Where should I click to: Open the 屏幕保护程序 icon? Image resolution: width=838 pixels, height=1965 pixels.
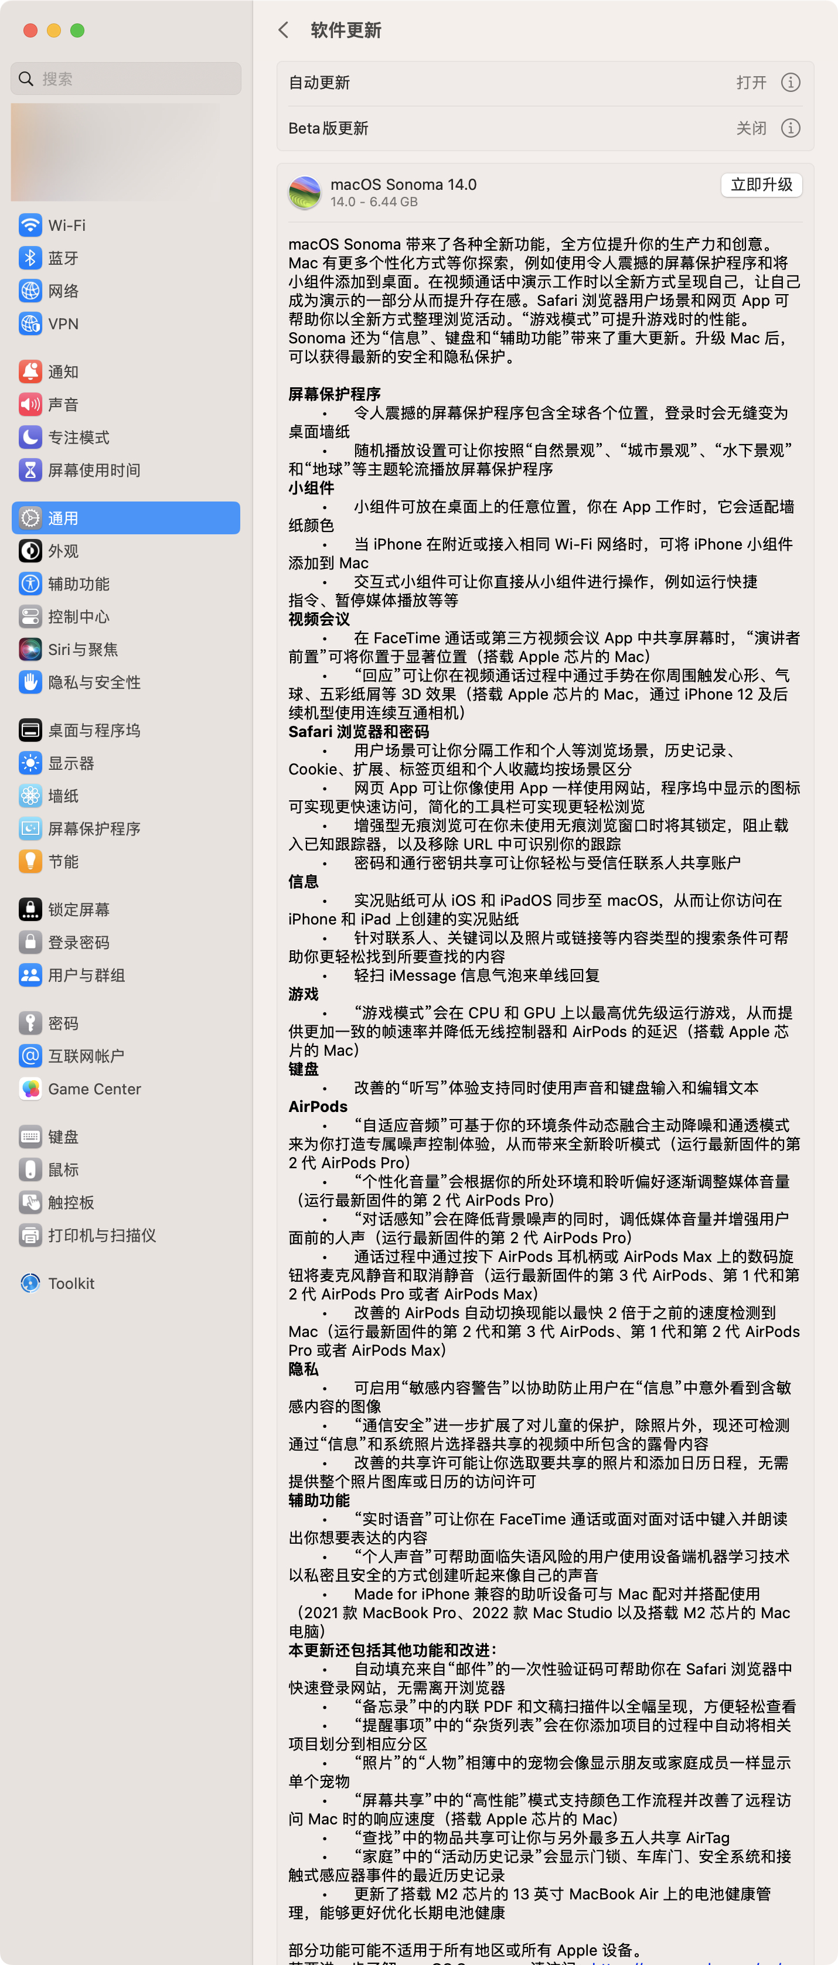tap(30, 828)
